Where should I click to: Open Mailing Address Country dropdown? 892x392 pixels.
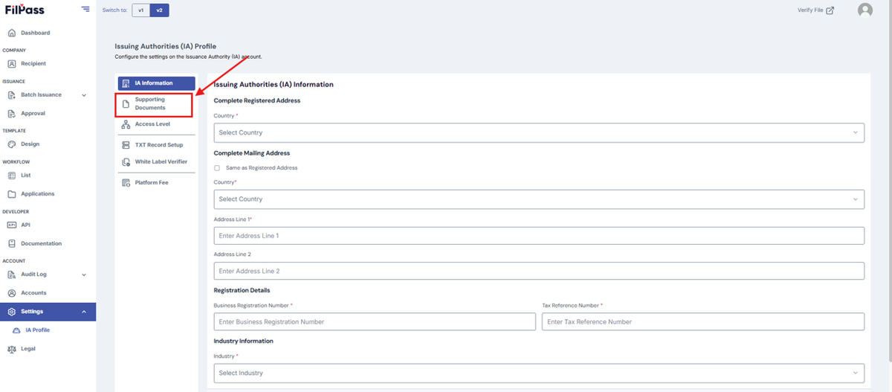coord(539,199)
